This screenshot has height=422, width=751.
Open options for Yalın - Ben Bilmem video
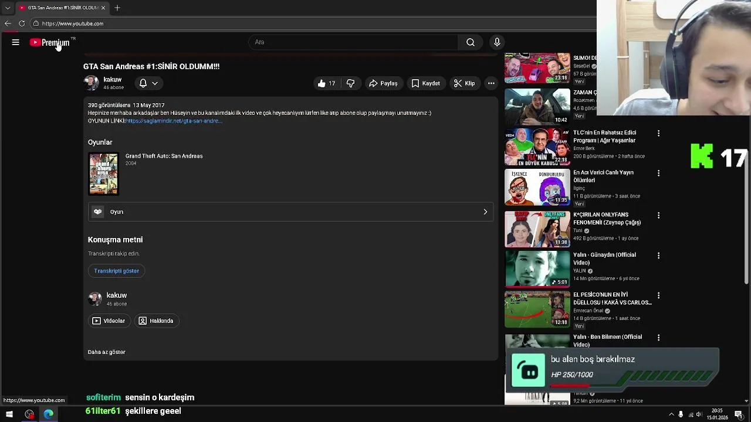[x=658, y=338]
